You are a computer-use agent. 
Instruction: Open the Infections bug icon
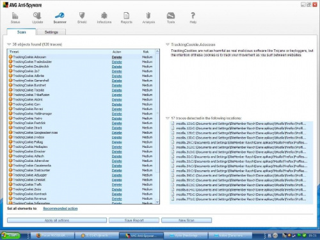tap(104, 17)
